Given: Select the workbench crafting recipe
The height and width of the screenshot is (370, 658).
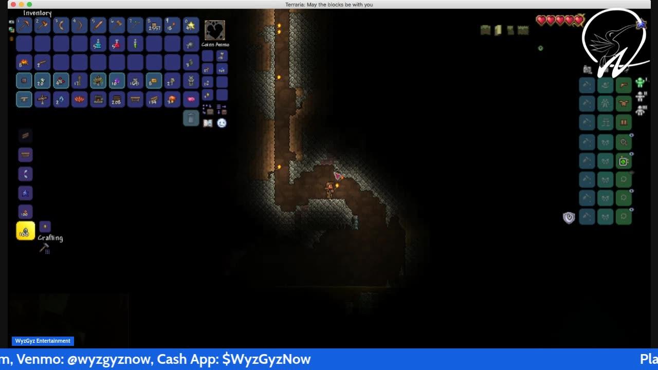Looking at the screenshot, I should coord(25,154).
